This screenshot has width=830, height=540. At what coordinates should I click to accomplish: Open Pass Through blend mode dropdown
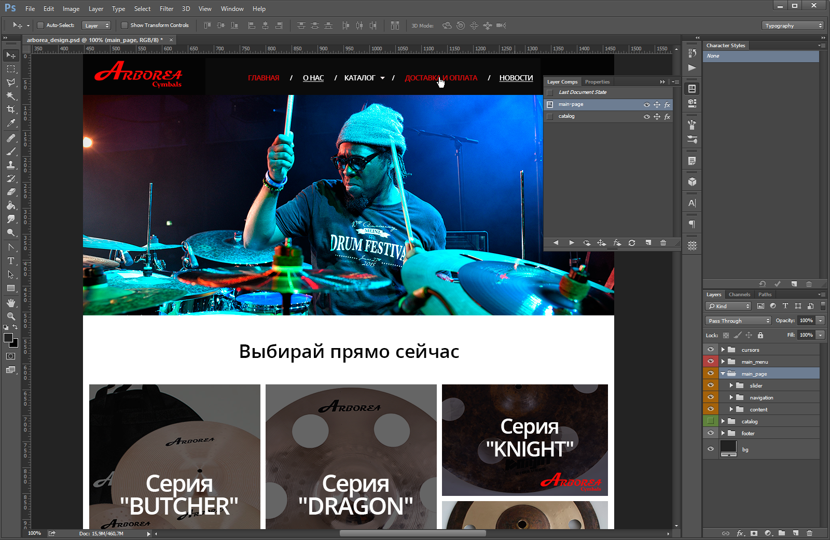(738, 321)
